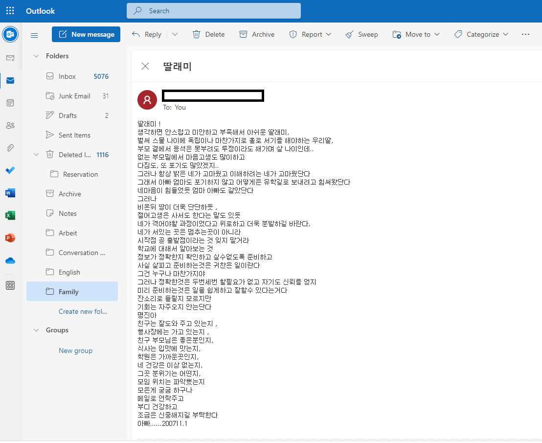Expand the Reply options dropdown arrow
The width and height of the screenshot is (542, 443).
coord(175,34)
